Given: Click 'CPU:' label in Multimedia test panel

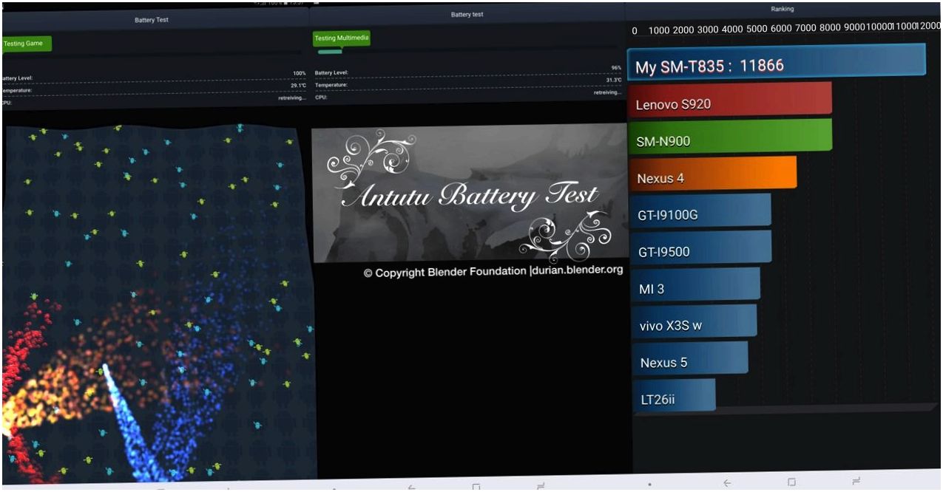Looking at the screenshot, I should click(320, 97).
